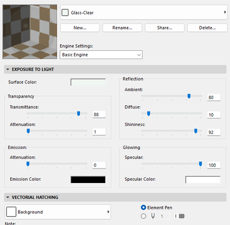The image size is (230, 225).
Task: Select the custom pen radio button
Action: (x=143, y=216)
